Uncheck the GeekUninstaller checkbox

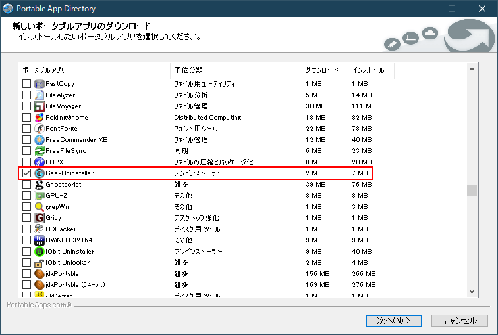tap(26, 173)
